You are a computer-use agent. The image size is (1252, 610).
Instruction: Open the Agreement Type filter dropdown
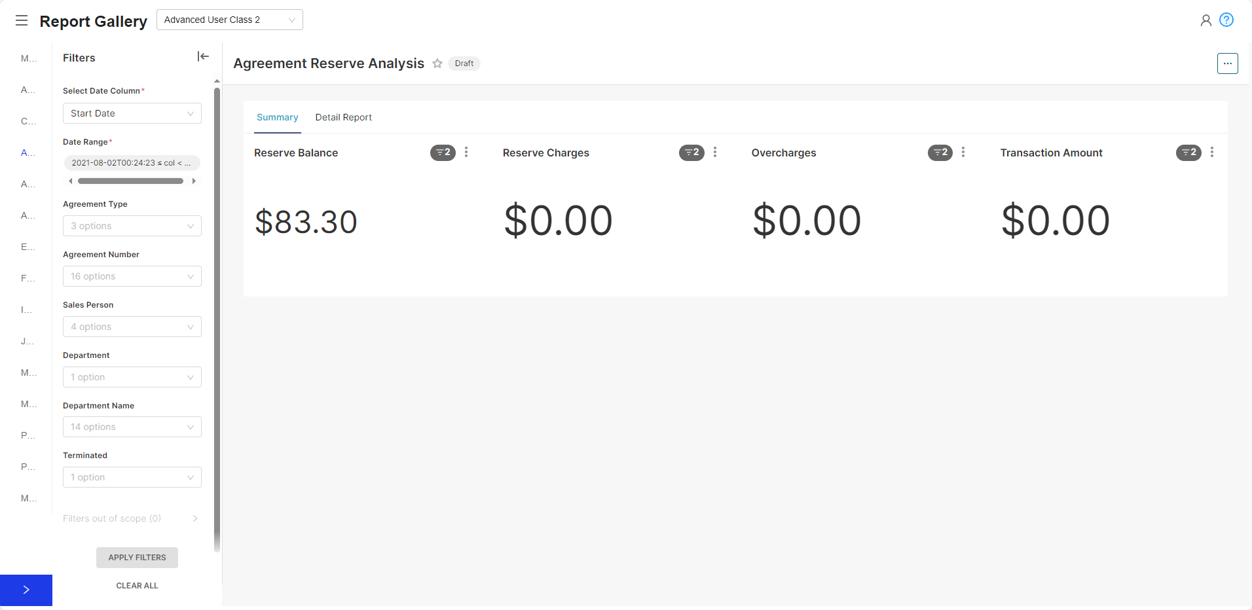point(132,226)
